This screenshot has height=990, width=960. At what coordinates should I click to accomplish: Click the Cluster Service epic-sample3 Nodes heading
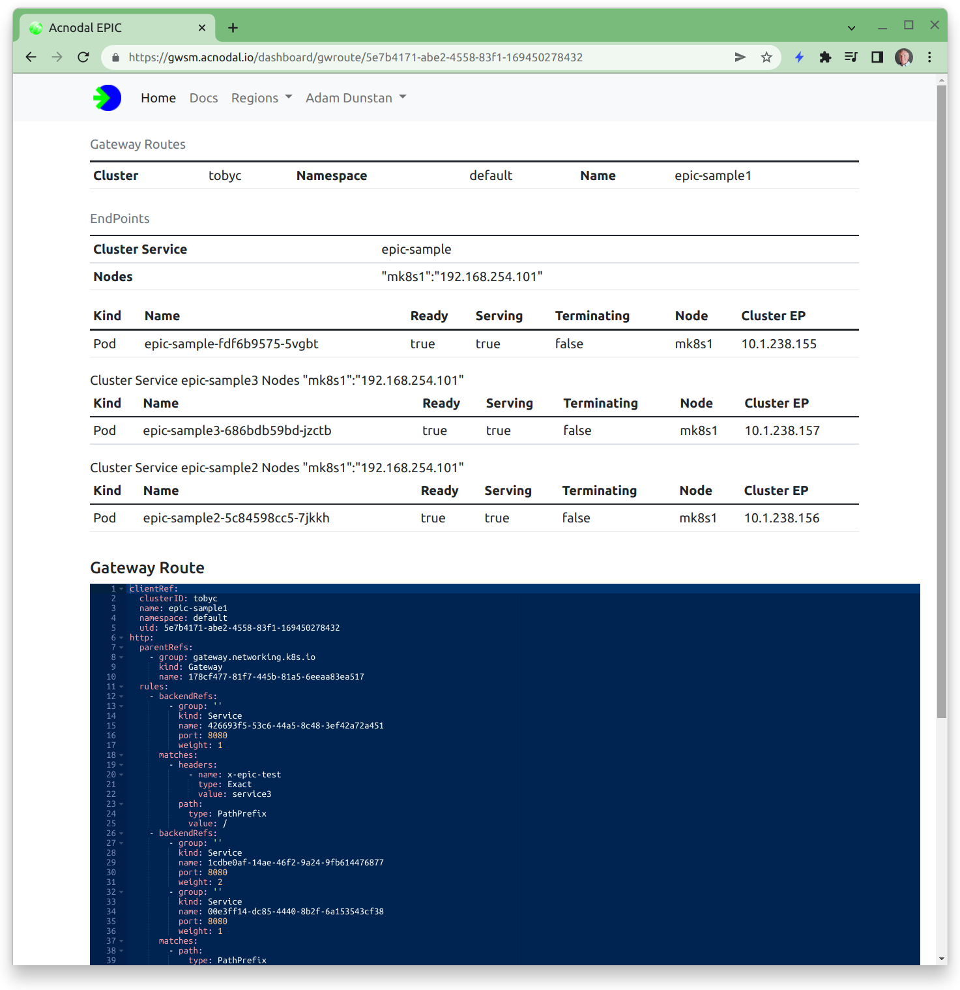277,380
